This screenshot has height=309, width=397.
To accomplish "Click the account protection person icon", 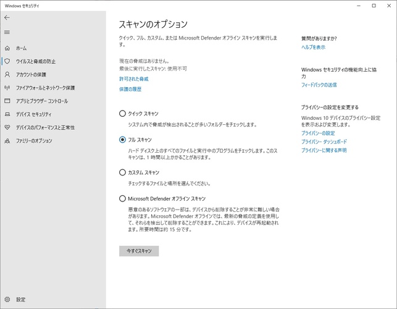I will coord(7,74).
